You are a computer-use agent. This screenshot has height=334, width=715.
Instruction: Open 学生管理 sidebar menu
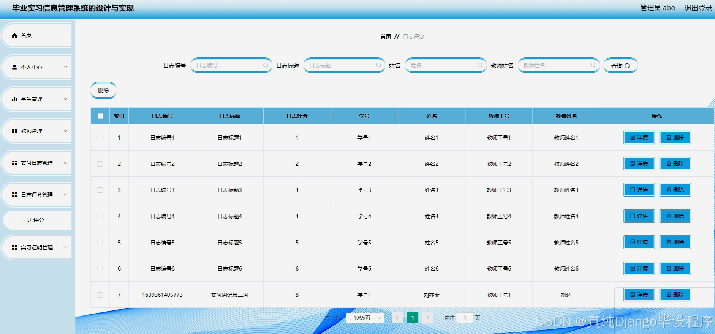pos(37,99)
